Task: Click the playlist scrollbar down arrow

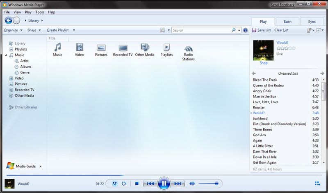Action: [x=323, y=162]
